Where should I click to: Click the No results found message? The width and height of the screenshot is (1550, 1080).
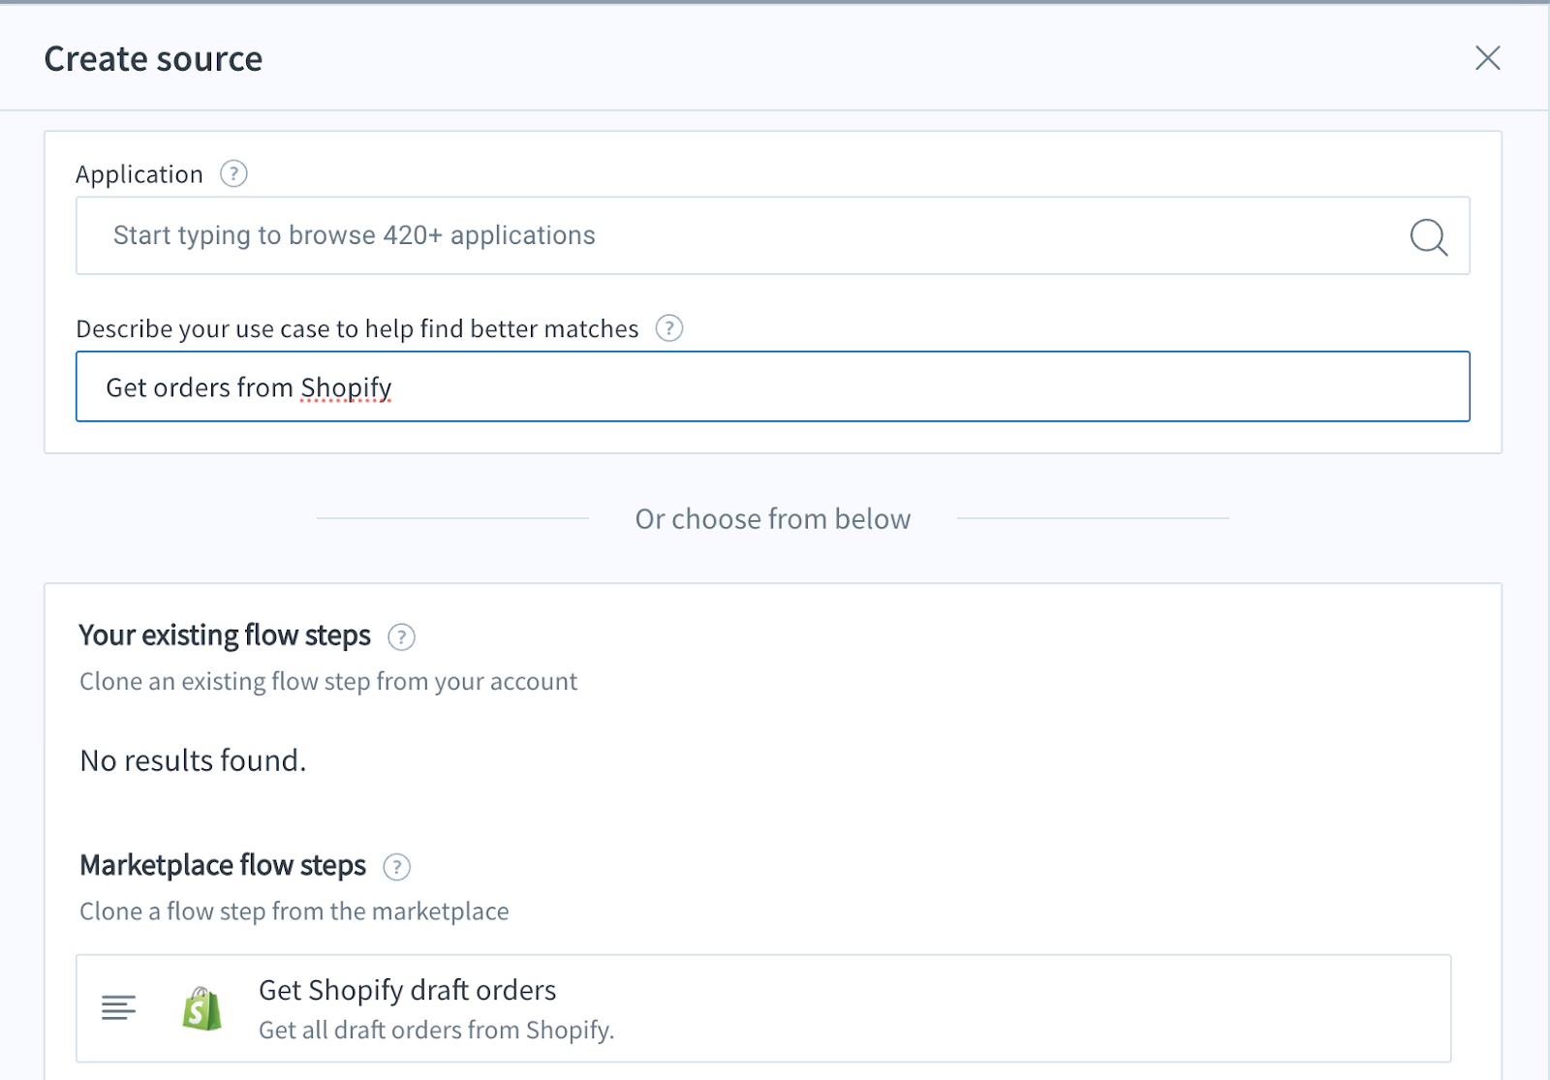point(192,761)
